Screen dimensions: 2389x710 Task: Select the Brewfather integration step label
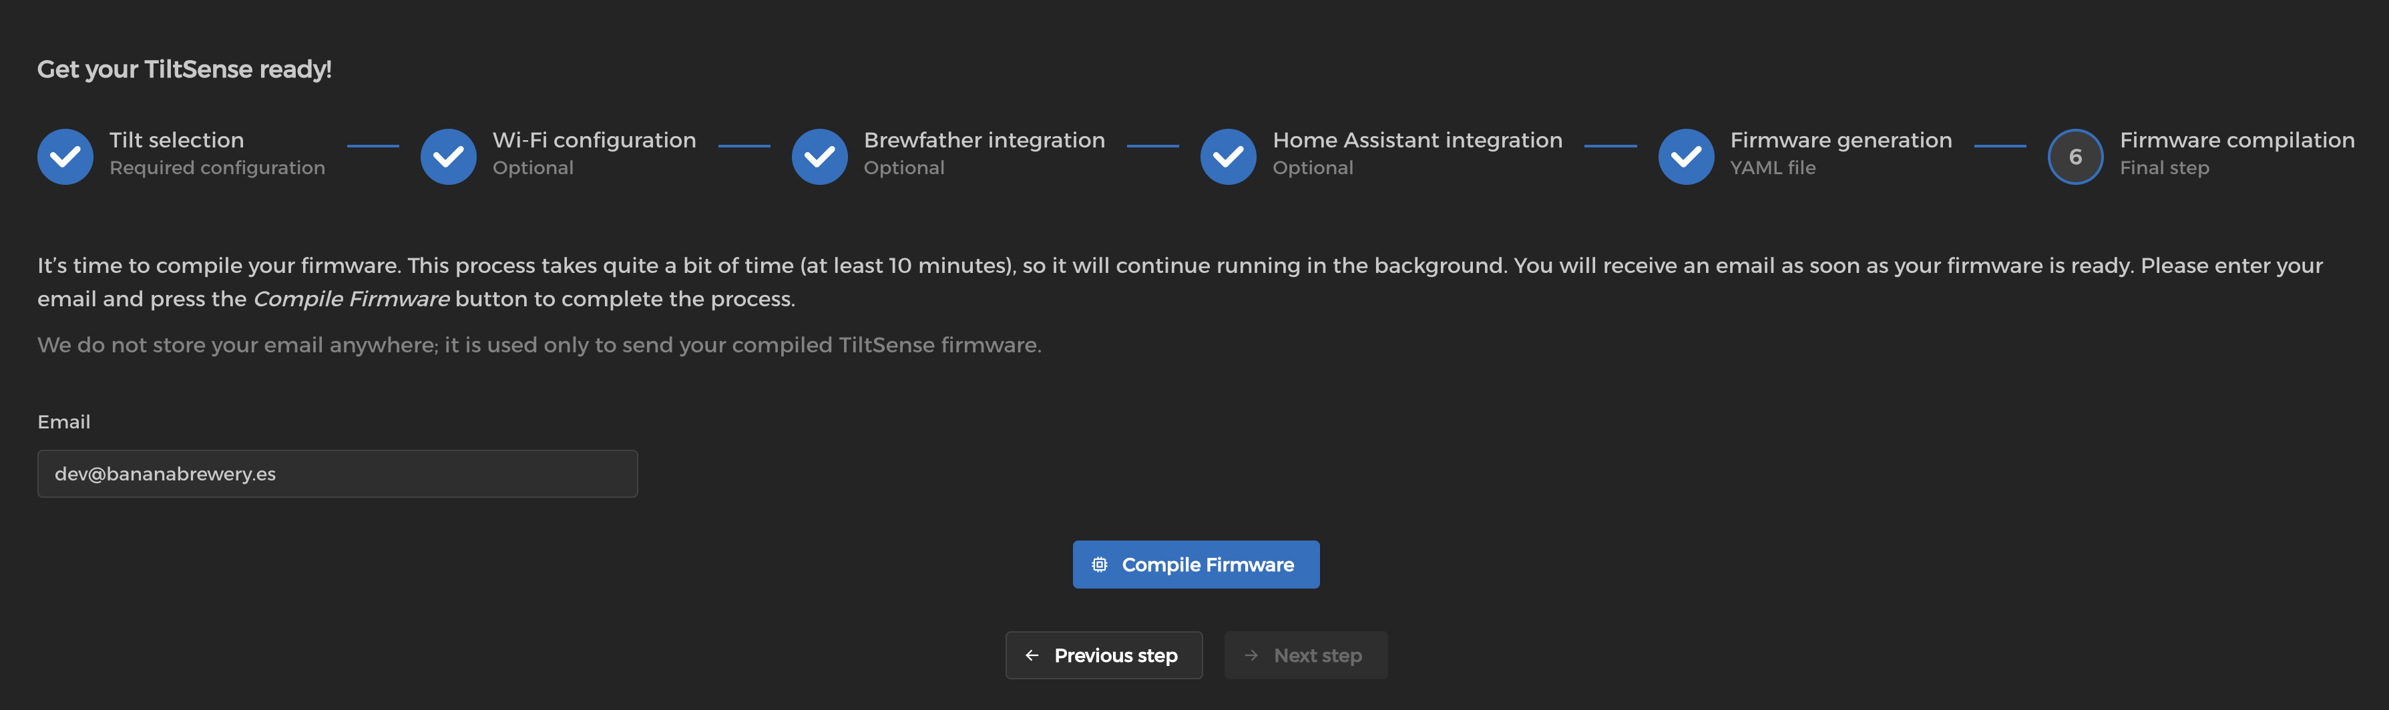click(984, 140)
